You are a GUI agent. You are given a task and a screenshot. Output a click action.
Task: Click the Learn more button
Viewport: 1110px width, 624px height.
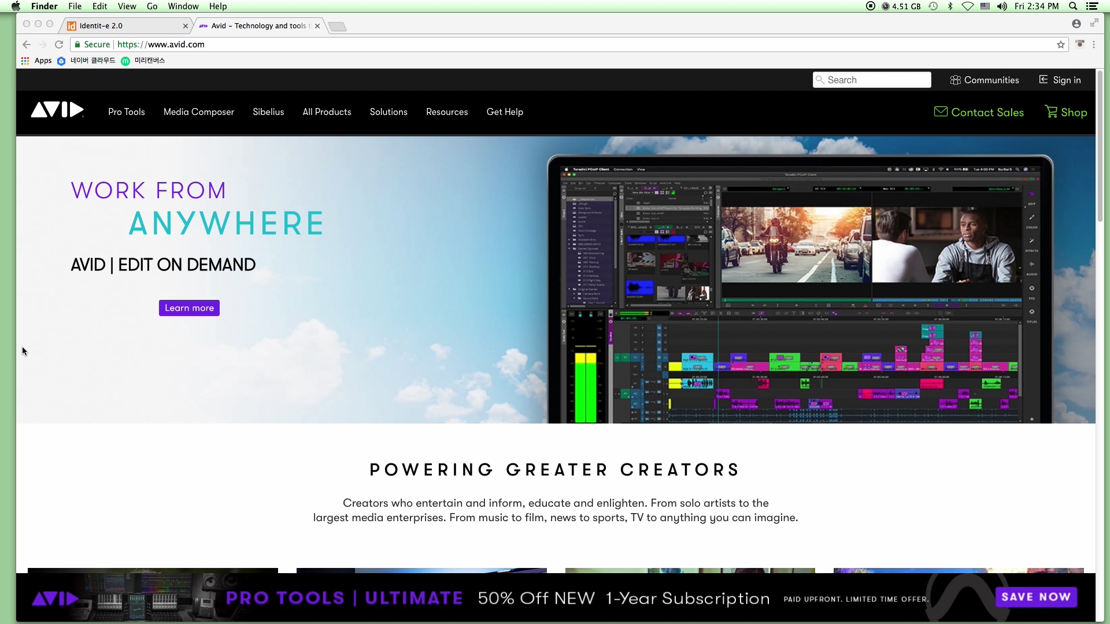coord(189,308)
